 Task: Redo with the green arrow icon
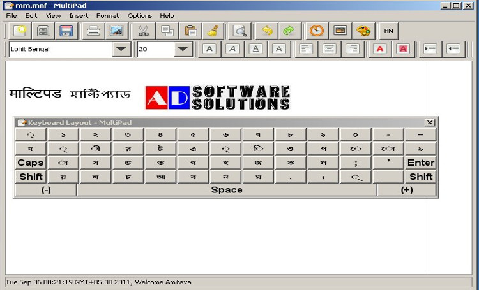pyautogui.click(x=289, y=31)
